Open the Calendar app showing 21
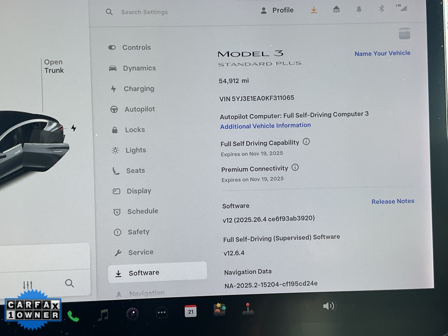The height and width of the screenshot is (336, 448). 191,311
